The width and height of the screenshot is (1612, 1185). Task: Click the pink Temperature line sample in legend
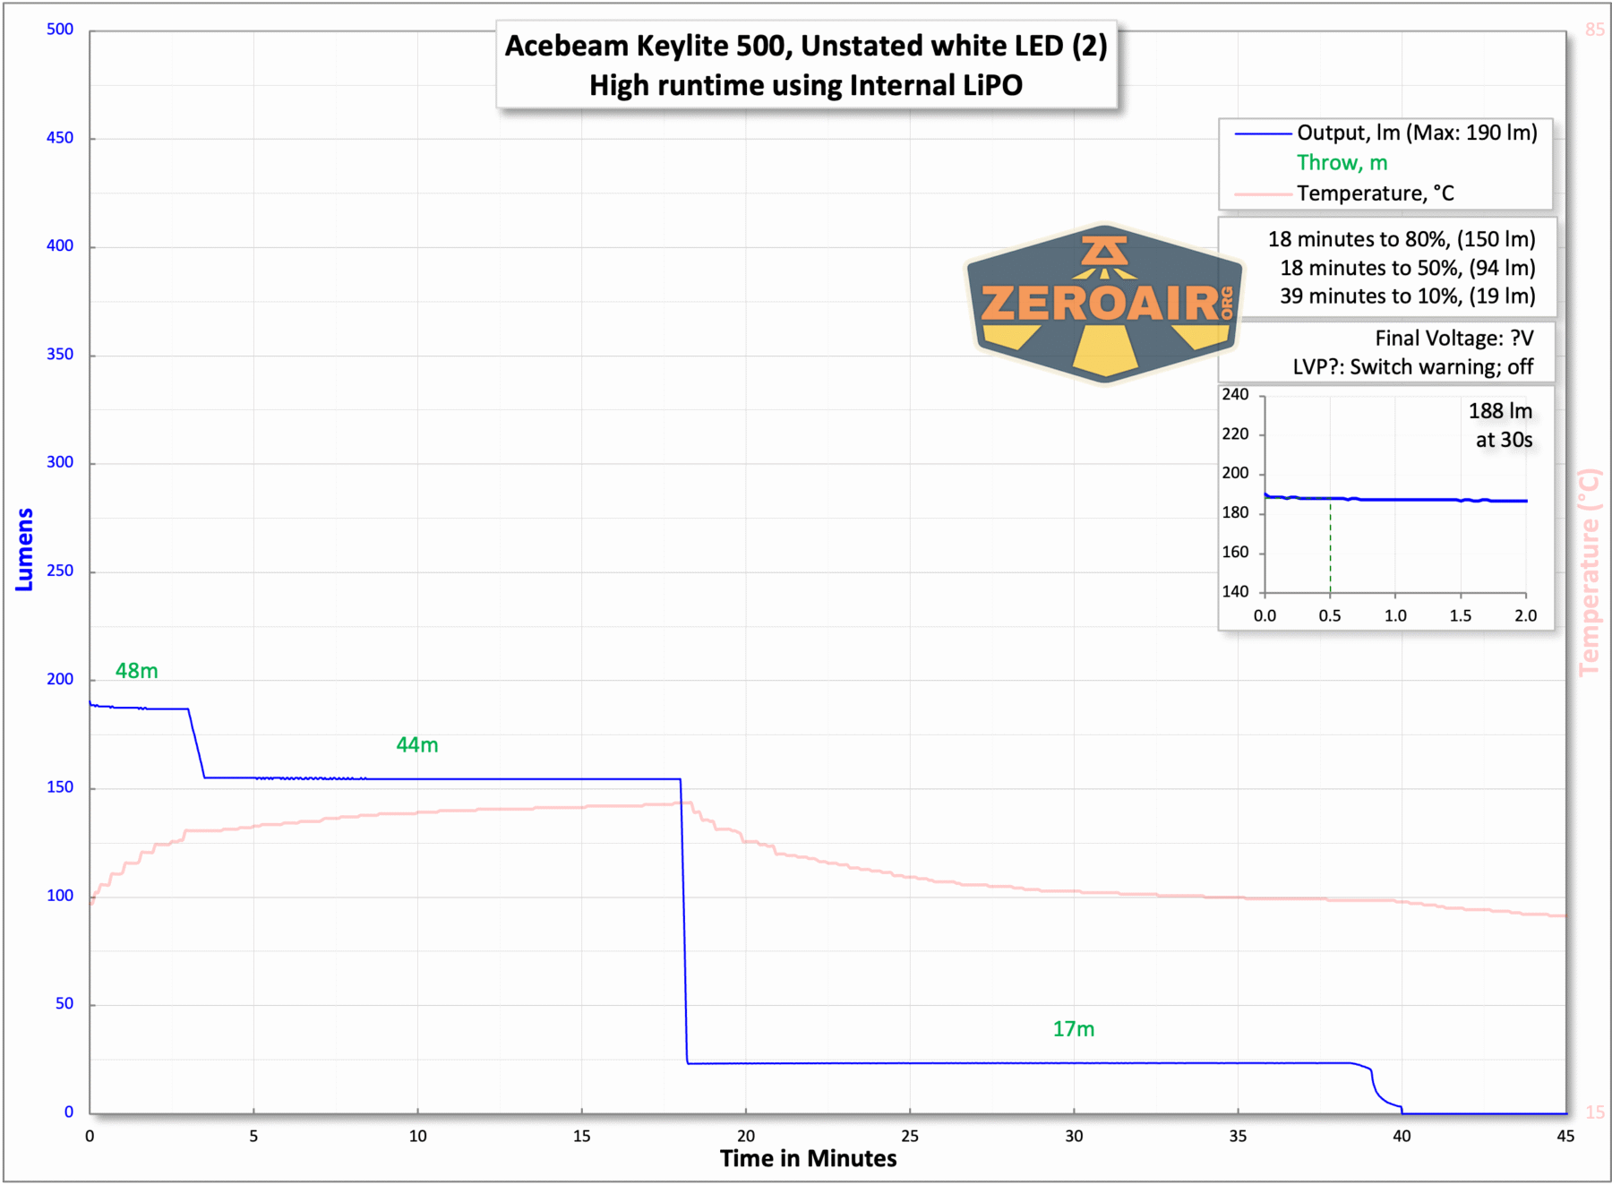(x=1261, y=193)
